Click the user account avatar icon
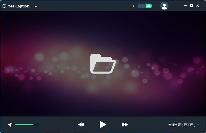Viewport: 206px width, 133px height. tap(164, 6)
